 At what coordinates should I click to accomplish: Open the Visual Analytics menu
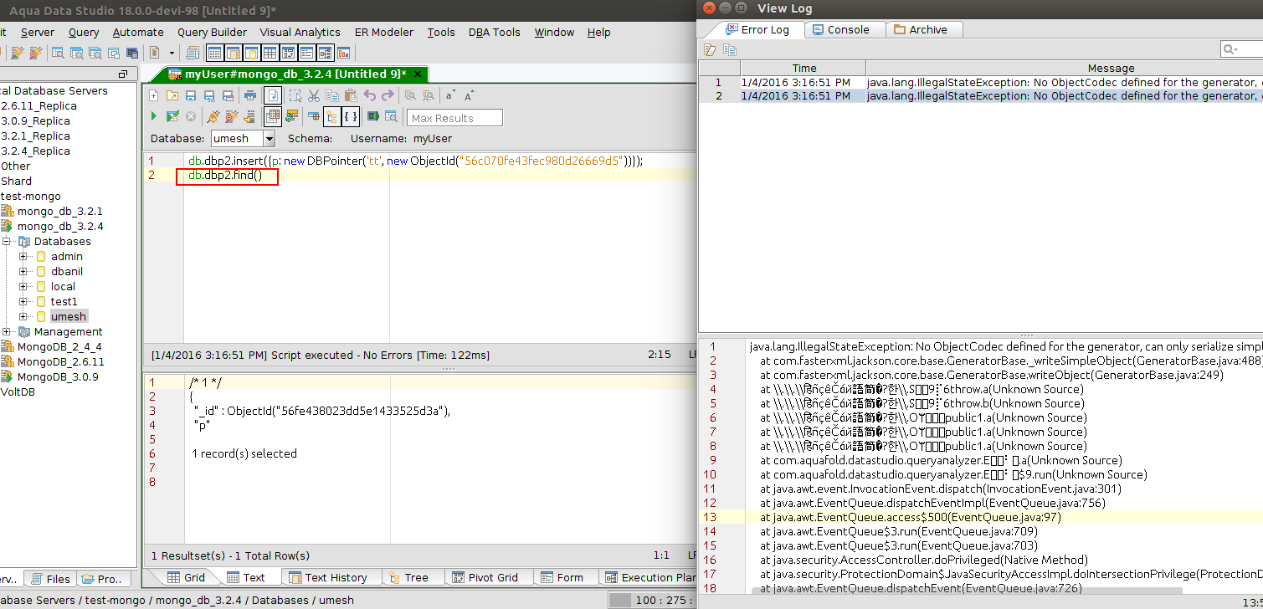click(x=300, y=32)
